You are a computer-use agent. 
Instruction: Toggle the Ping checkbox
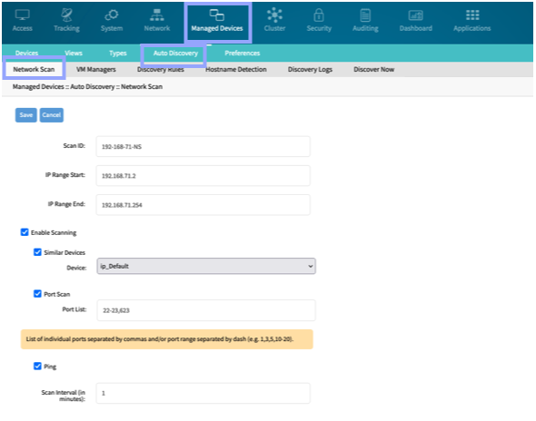37,366
